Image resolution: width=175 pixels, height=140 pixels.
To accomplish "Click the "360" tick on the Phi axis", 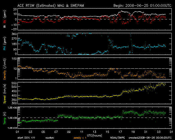I will [14, 34].
